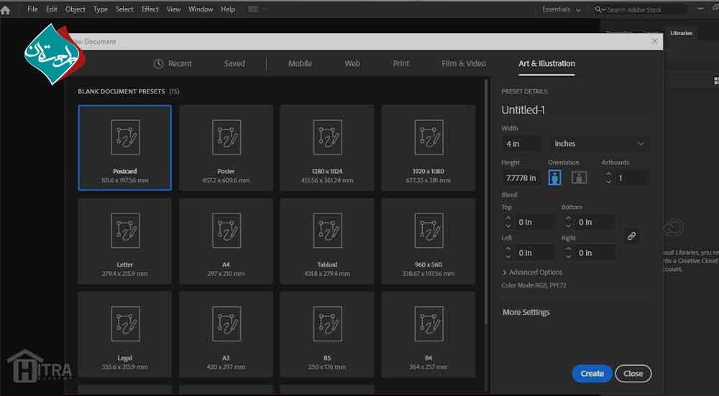This screenshot has width=719, height=396.
Task: Click the search magnifier icon
Action: click(x=598, y=9)
